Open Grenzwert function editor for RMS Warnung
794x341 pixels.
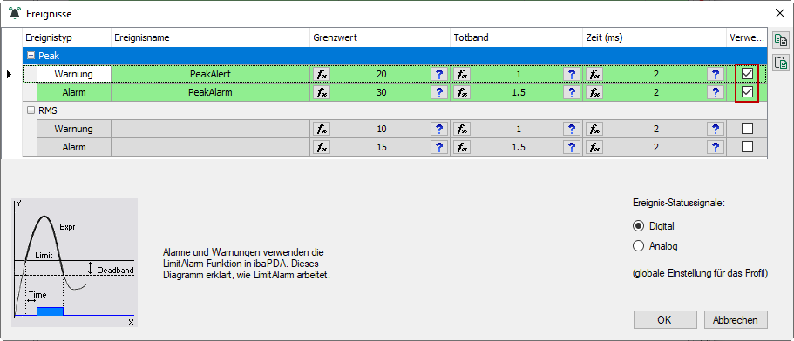tap(322, 129)
